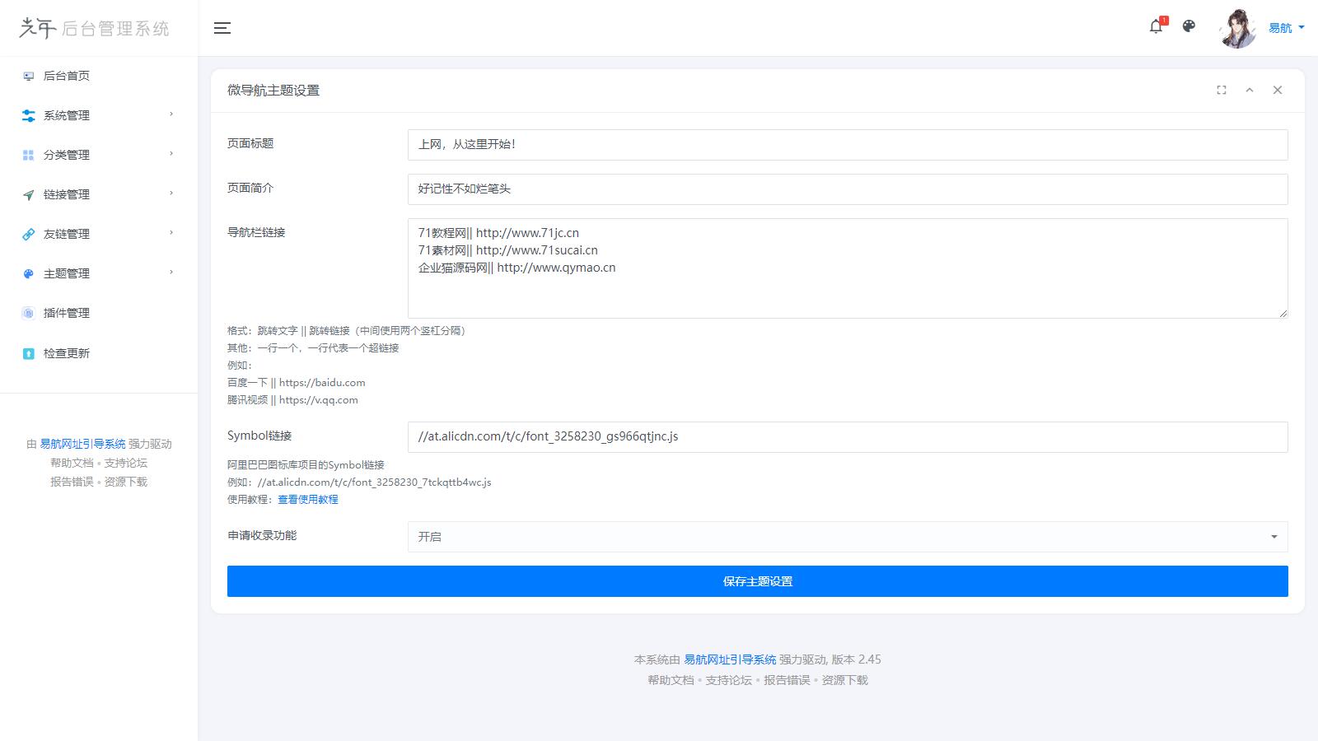
Task: Click the 阿里巴巴图标库项目的Symbol链接 hint text
Action: 306,465
